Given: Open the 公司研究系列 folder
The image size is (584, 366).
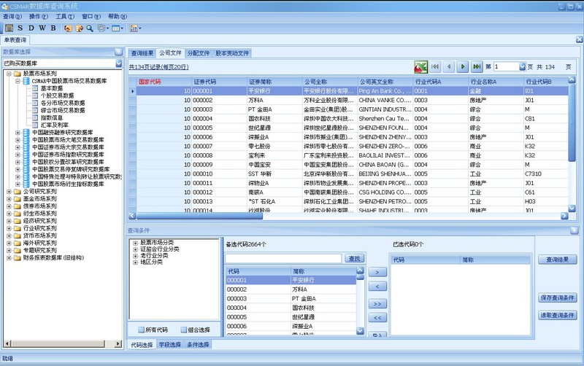Looking at the screenshot, I should 40,192.
